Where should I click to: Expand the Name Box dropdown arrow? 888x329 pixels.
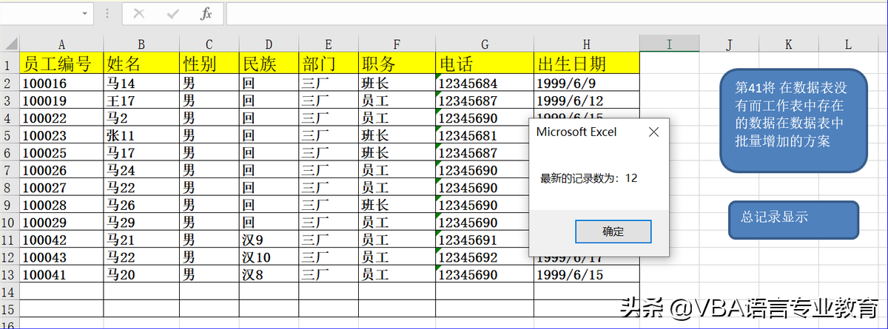(x=86, y=13)
